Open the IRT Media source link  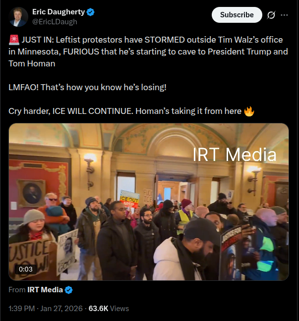pos(45,290)
